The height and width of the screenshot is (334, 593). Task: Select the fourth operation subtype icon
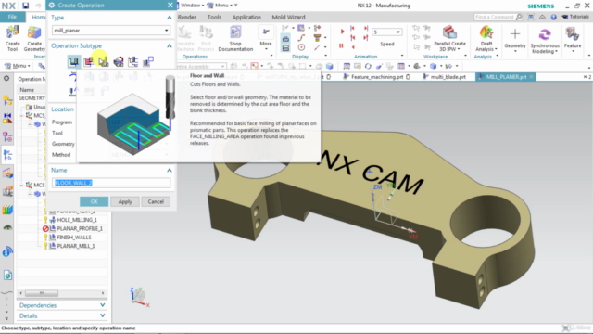coord(119,61)
